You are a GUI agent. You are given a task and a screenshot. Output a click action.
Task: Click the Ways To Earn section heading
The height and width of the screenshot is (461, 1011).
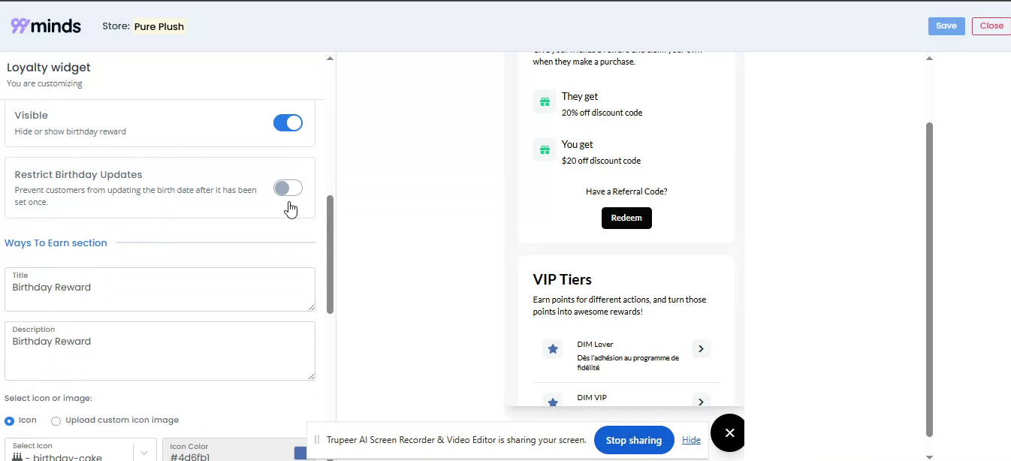click(x=56, y=243)
